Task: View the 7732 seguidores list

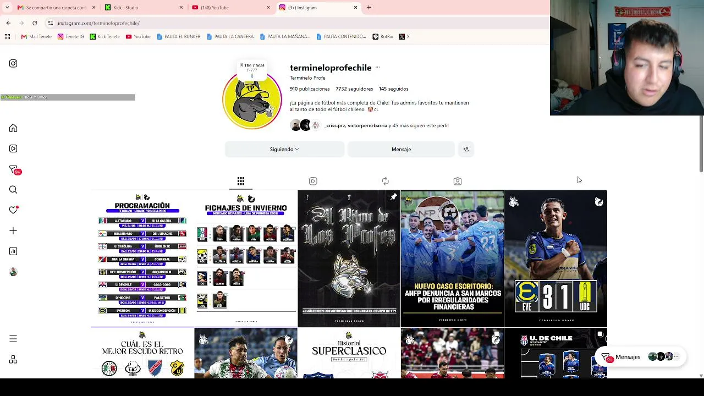Action: pyautogui.click(x=354, y=89)
